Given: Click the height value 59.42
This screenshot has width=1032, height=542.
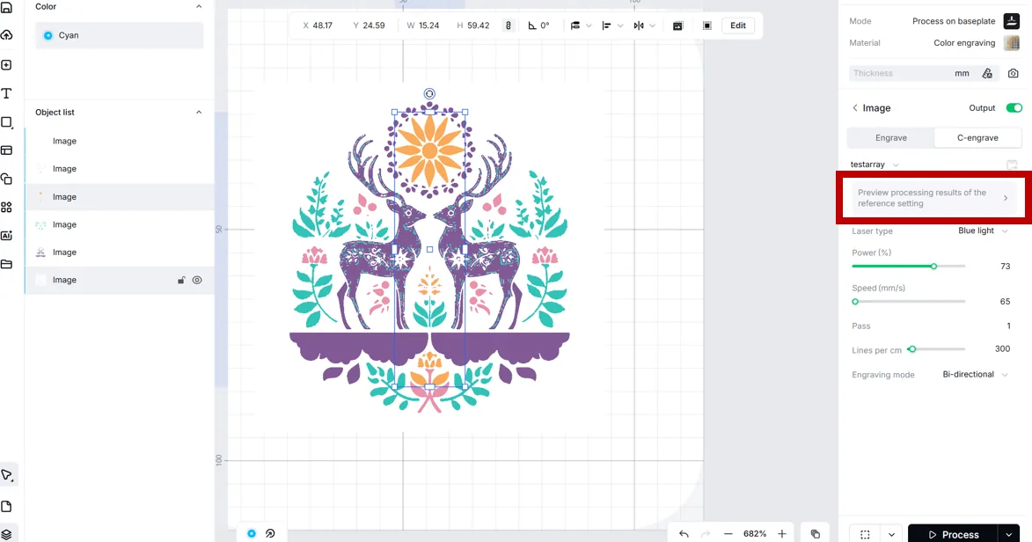Looking at the screenshot, I should click(x=478, y=26).
